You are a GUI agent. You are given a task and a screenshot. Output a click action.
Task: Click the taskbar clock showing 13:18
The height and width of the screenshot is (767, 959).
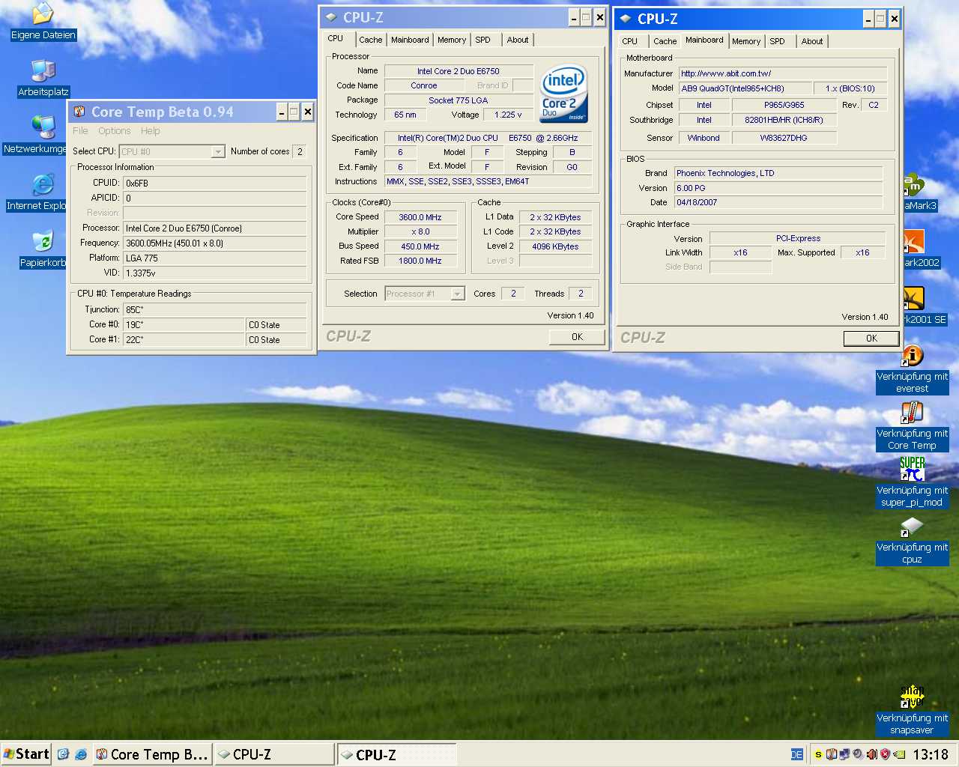pos(931,754)
